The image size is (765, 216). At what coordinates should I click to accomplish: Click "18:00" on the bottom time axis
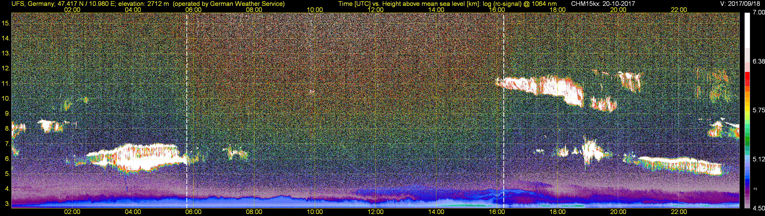click(557, 212)
